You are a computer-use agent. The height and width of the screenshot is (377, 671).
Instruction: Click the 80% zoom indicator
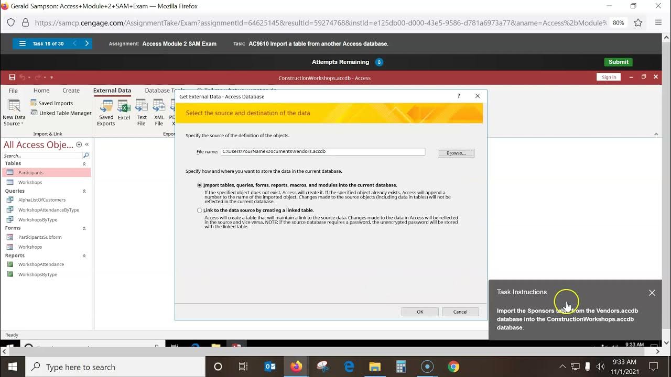pos(619,23)
